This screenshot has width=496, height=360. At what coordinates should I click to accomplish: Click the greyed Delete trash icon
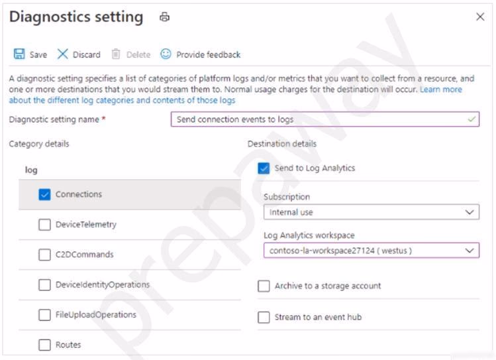(116, 54)
